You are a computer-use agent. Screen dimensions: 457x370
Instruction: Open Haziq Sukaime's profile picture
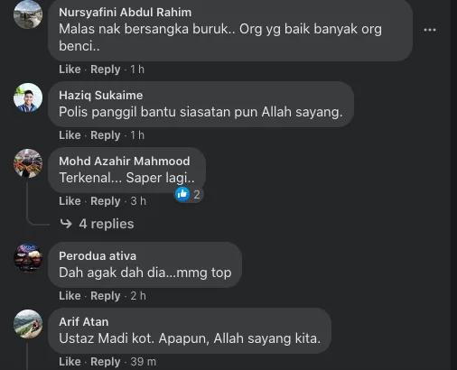pos(28,97)
